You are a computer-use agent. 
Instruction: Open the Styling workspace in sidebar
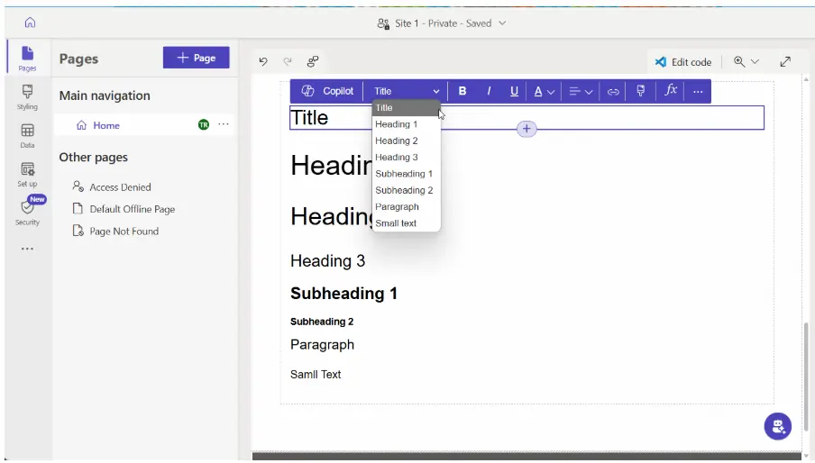click(x=27, y=95)
